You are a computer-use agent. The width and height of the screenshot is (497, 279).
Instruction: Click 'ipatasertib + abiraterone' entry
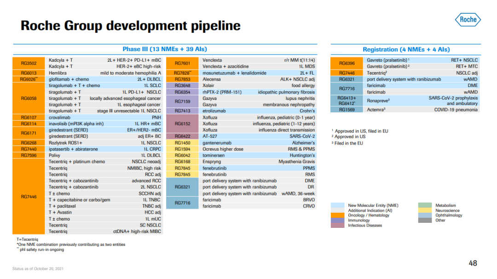pos(73,149)
